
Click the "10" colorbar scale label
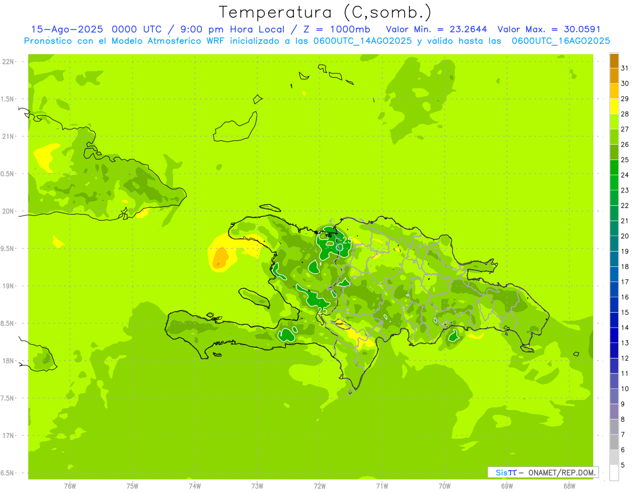[x=625, y=389]
